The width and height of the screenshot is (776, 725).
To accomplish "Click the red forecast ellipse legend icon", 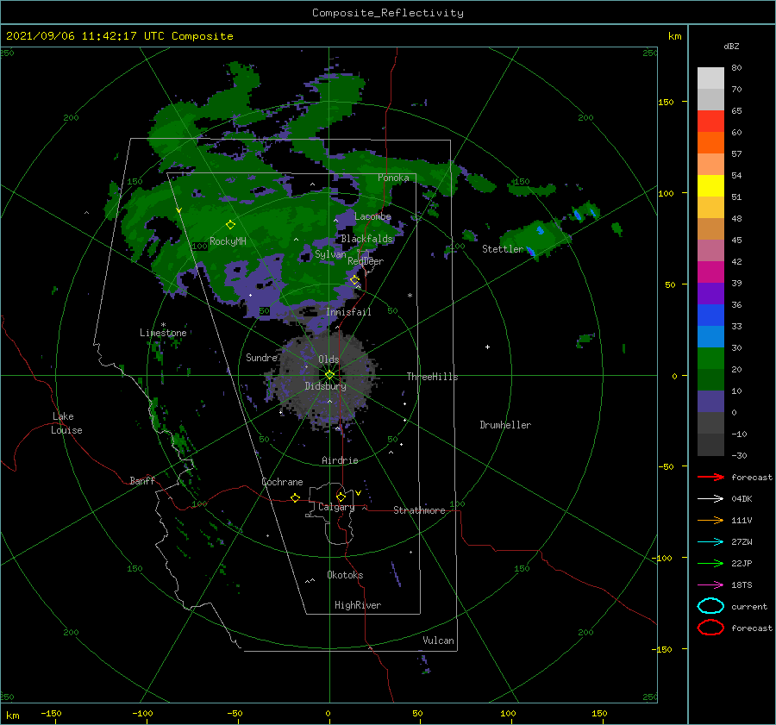I will tap(710, 628).
